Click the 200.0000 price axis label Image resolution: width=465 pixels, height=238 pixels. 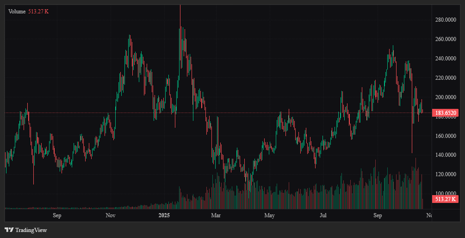click(446, 97)
